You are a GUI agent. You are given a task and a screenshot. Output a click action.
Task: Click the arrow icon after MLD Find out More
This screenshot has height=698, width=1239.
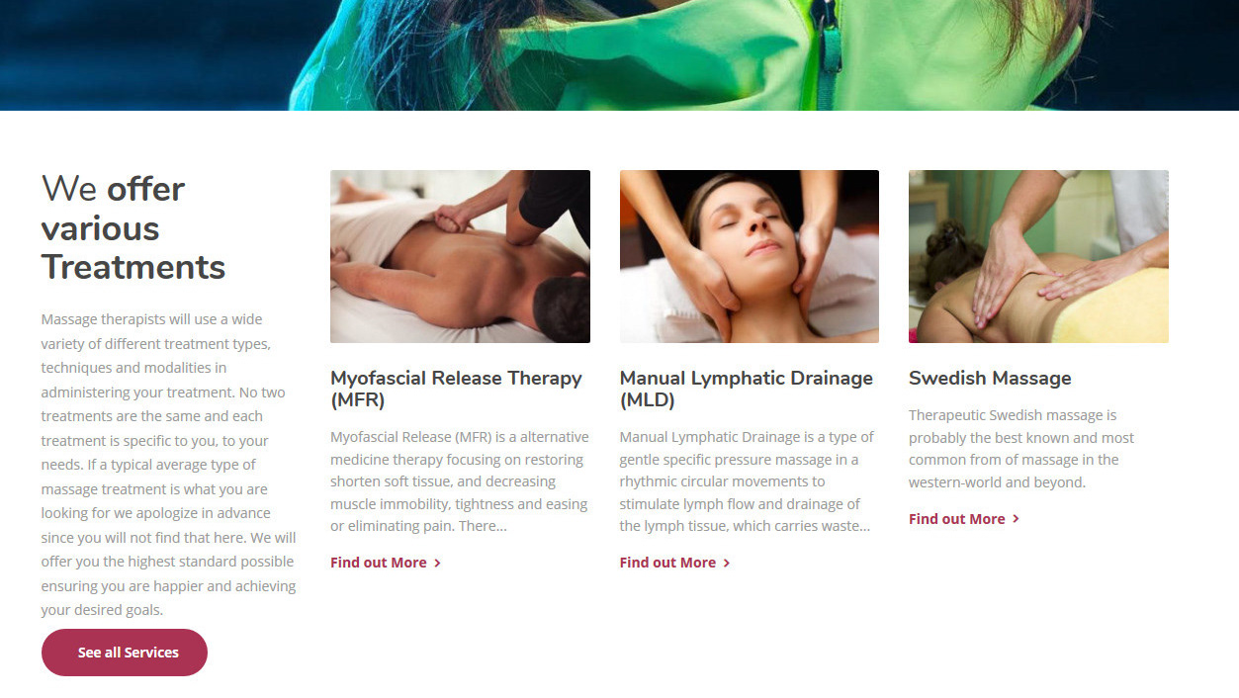[727, 563]
